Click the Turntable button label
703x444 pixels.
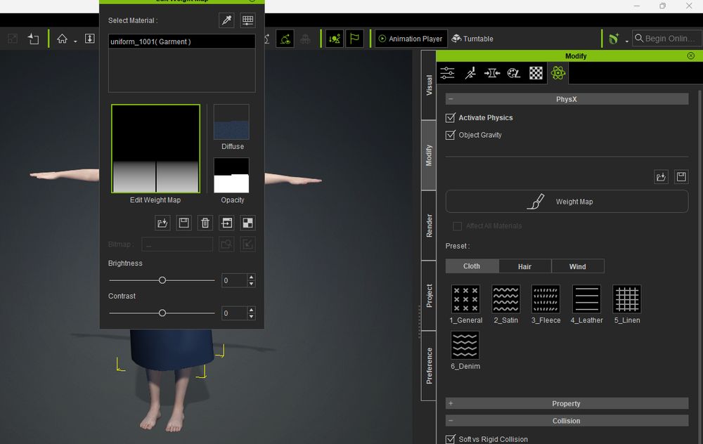point(478,39)
